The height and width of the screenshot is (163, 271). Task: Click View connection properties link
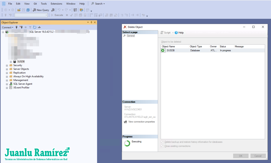point(141,122)
